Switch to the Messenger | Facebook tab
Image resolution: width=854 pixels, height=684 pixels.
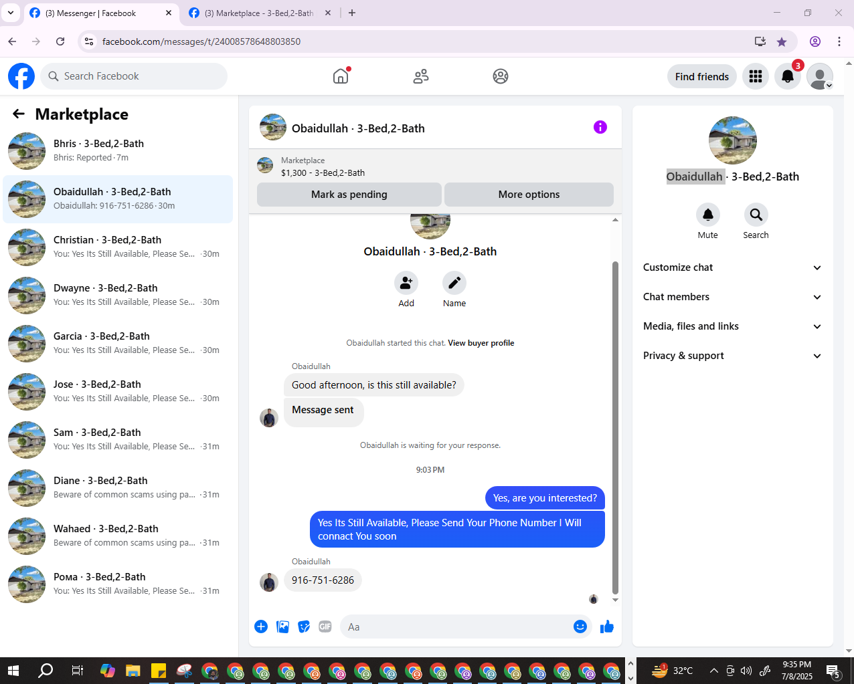pyautogui.click(x=100, y=13)
